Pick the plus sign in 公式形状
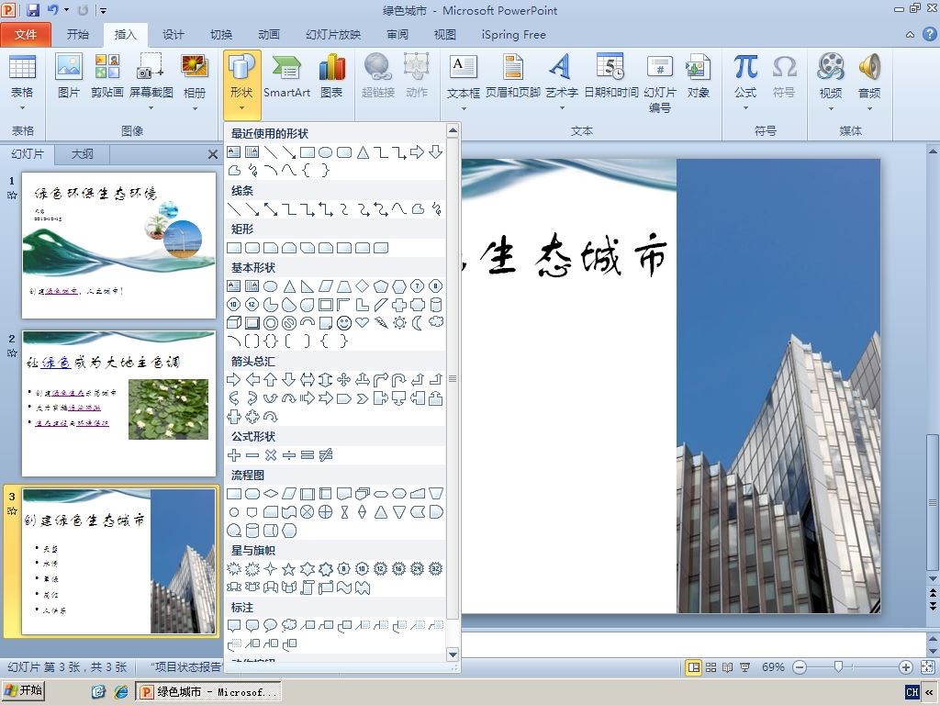The image size is (940, 705). pos(234,455)
